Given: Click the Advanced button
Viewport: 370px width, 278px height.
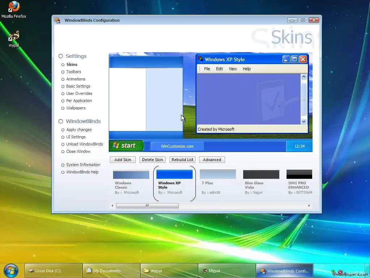Looking at the screenshot, I should point(212,160).
